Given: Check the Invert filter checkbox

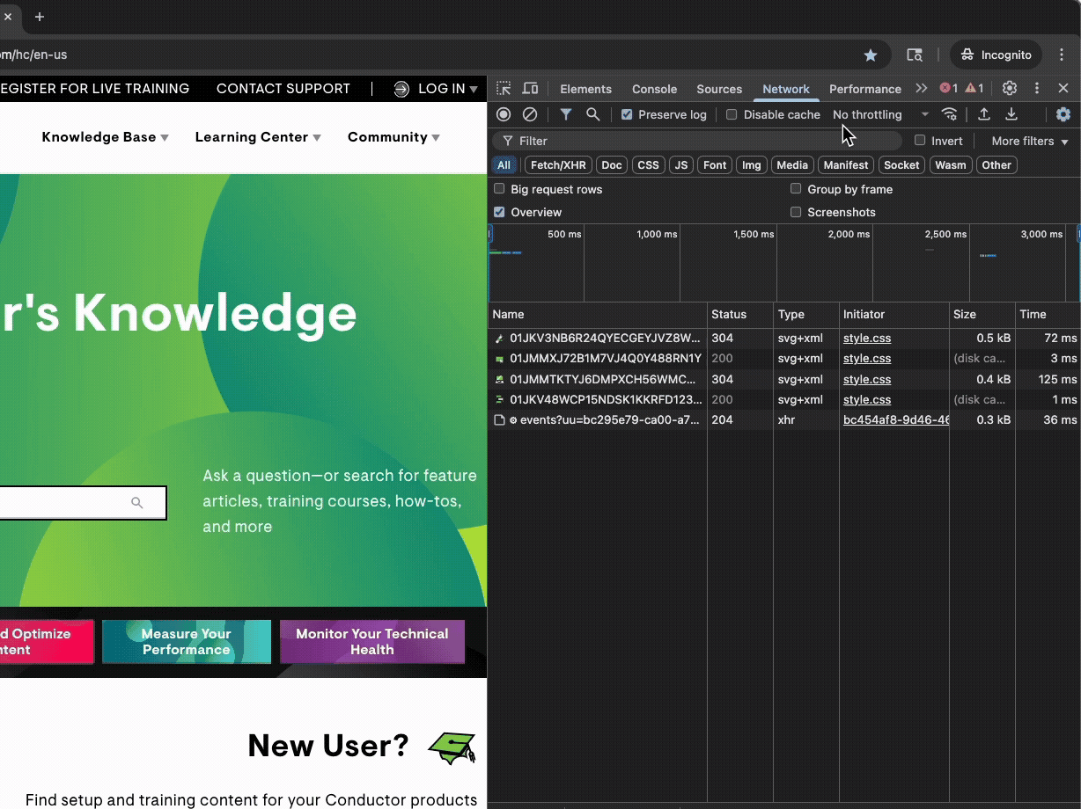Looking at the screenshot, I should coord(920,141).
